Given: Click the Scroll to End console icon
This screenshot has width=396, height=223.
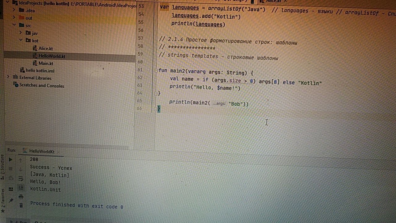Looking at the screenshot, I should pyautogui.click(x=21, y=188).
